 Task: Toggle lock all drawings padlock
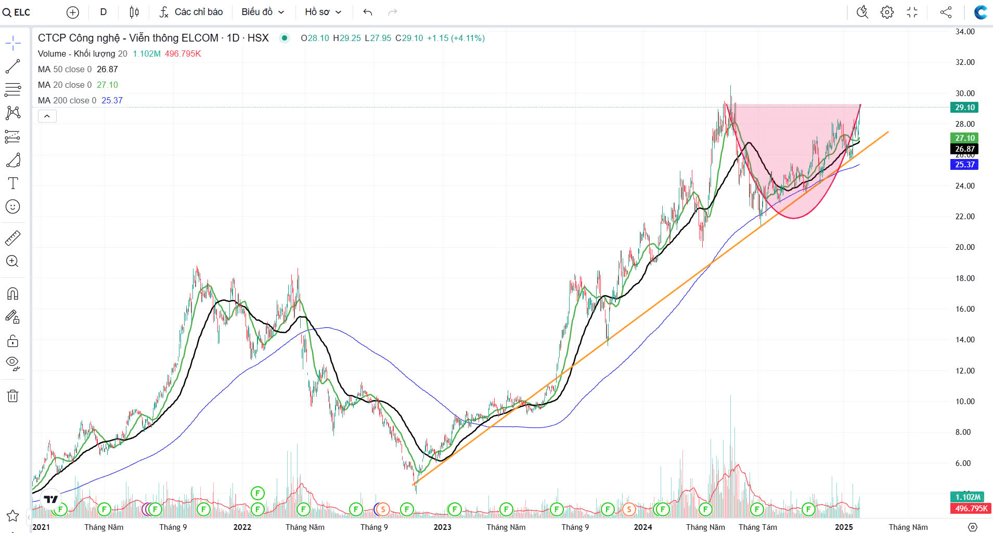click(13, 341)
